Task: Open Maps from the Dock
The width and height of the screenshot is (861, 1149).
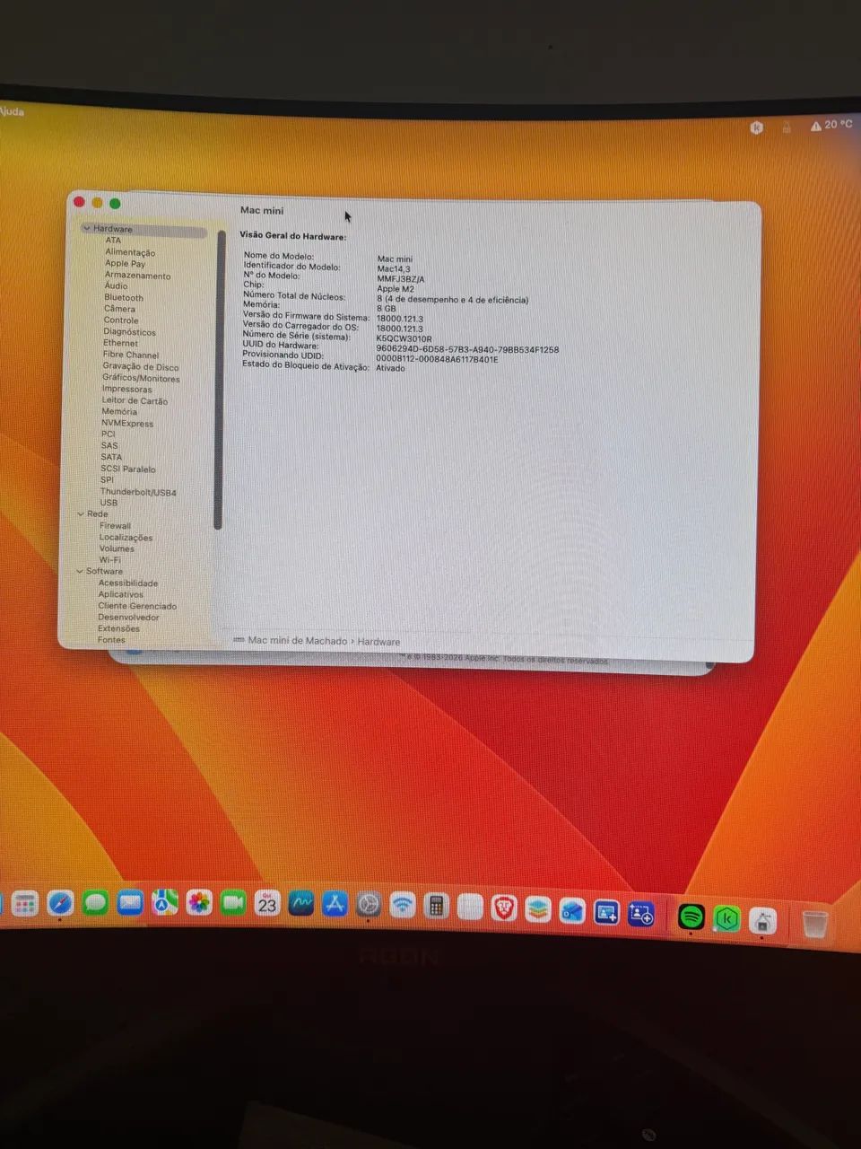Action: click(164, 903)
